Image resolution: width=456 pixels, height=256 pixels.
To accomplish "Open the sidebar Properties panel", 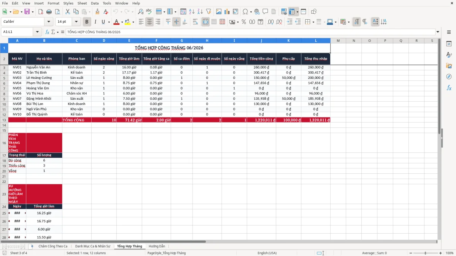I will (x=449, y=44).
